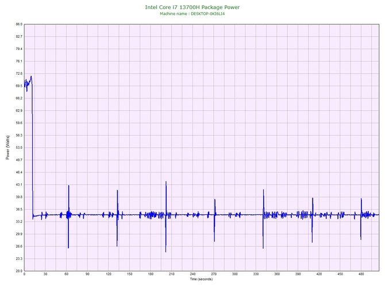Click the 43.1 y-axis value
Viewport: 385px width, 289px height.
click(19, 184)
